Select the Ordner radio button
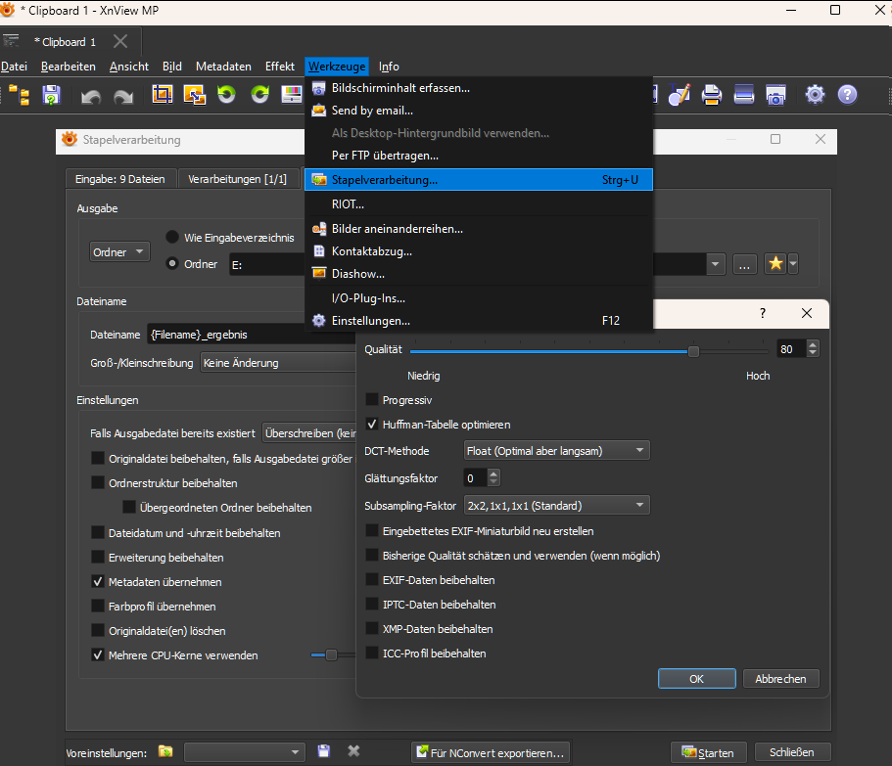The width and height of the screenshot is (892, 766). (171, 263)
